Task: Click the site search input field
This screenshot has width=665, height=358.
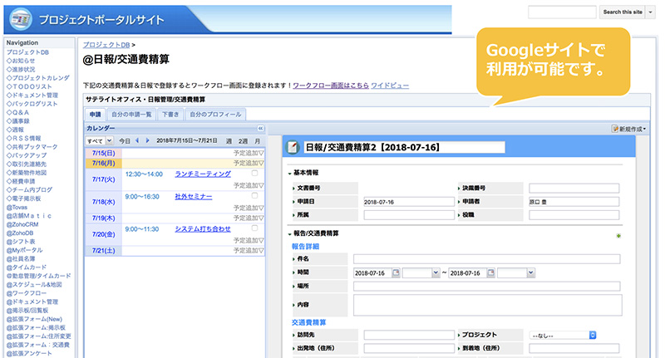Action: coord(562,12)
